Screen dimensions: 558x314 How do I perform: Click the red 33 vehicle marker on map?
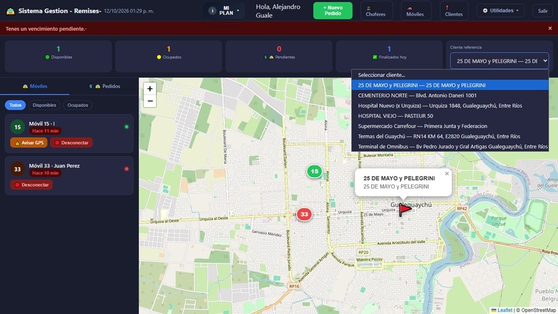(x=304, y=214)
